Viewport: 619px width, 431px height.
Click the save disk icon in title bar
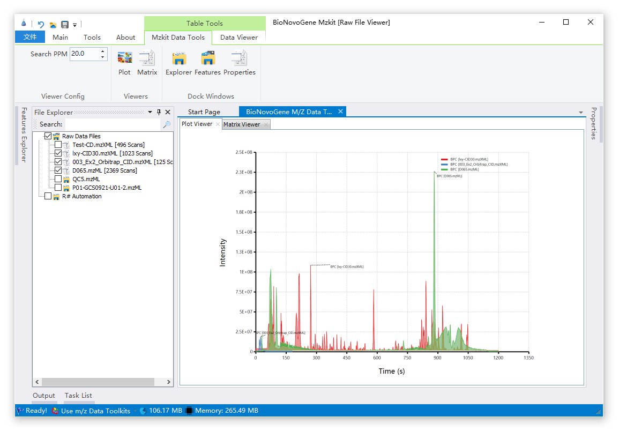(x=64, y=24)
